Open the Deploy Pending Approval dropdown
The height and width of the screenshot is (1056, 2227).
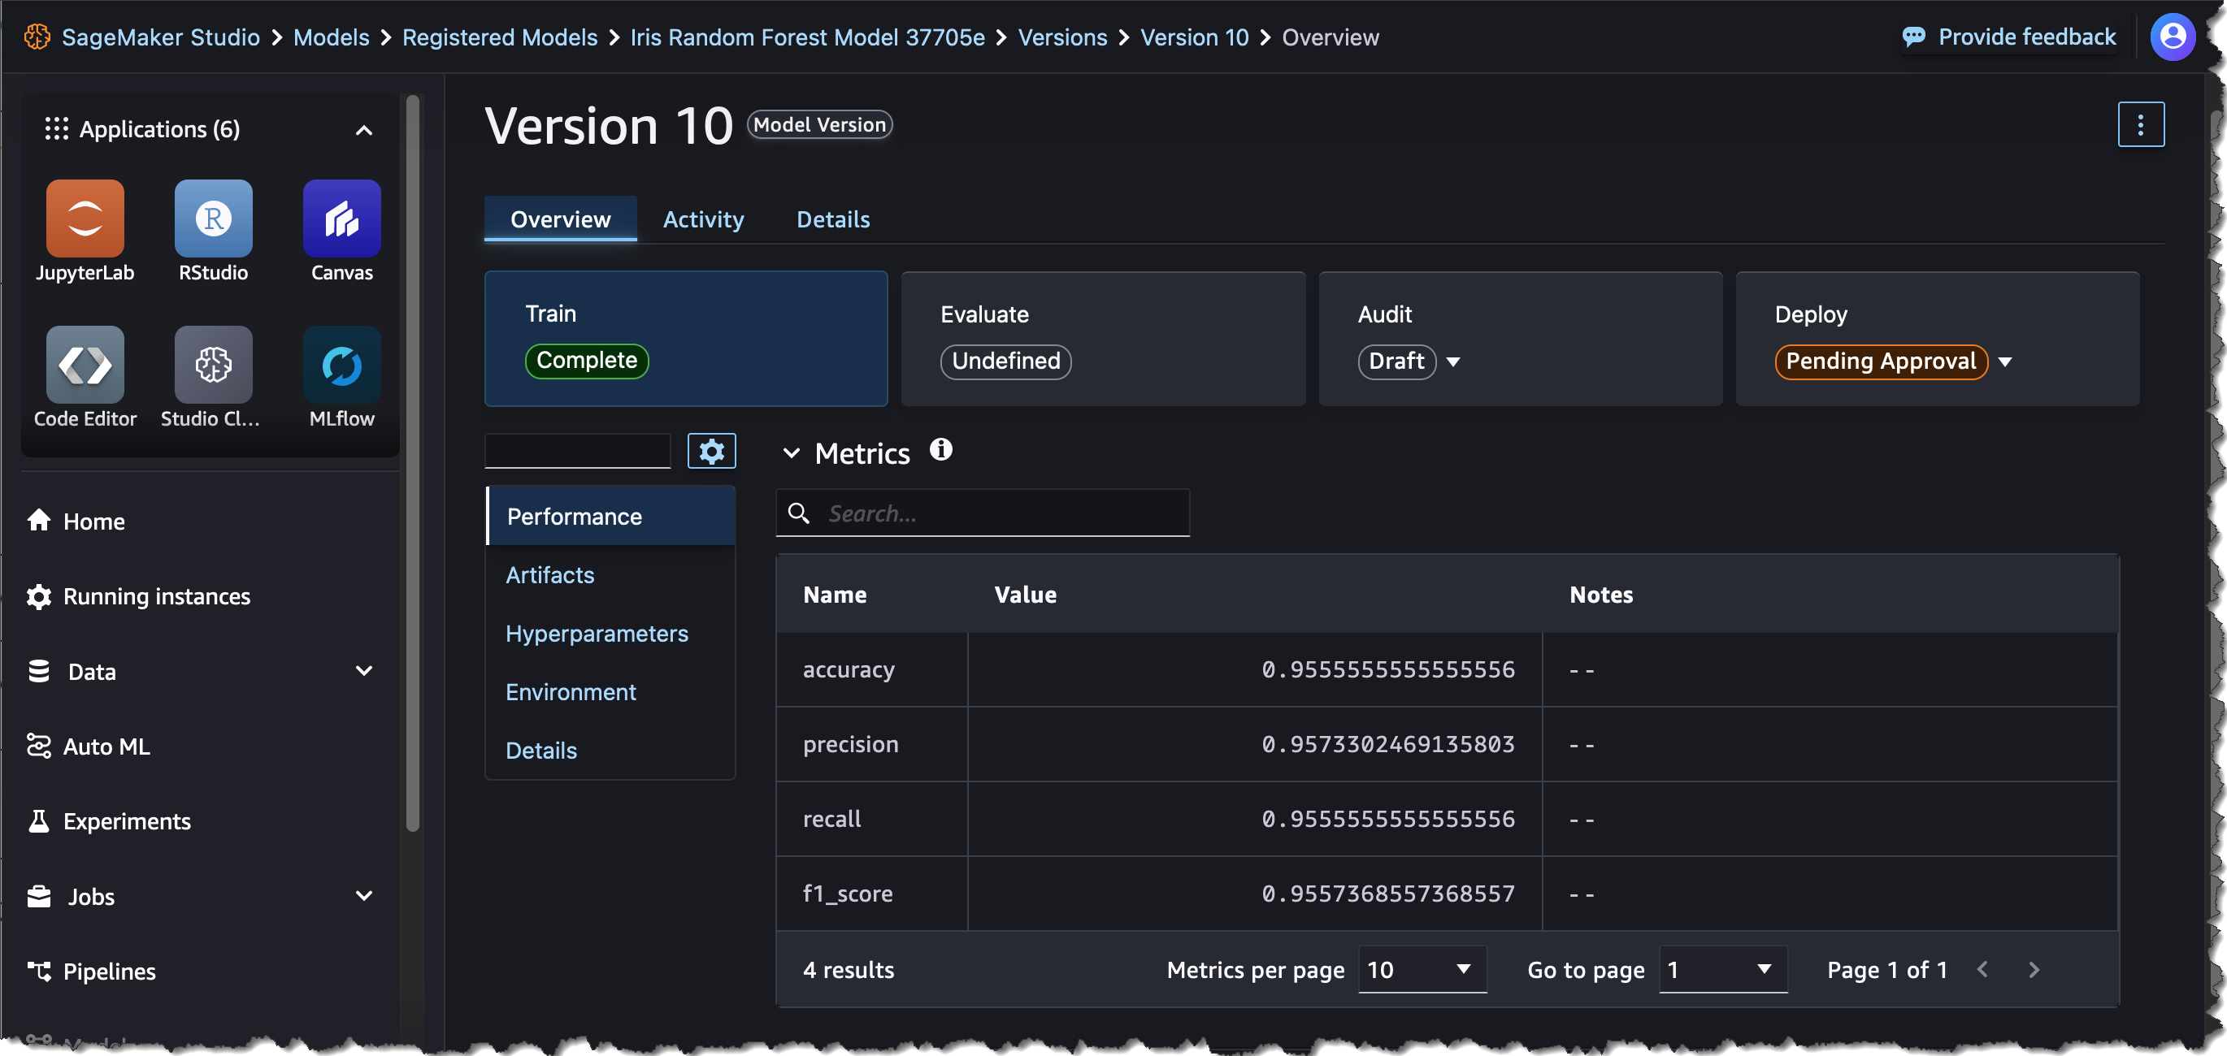[2005, 362]
